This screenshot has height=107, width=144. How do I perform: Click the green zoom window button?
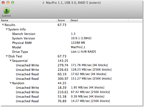click(12, 3)
